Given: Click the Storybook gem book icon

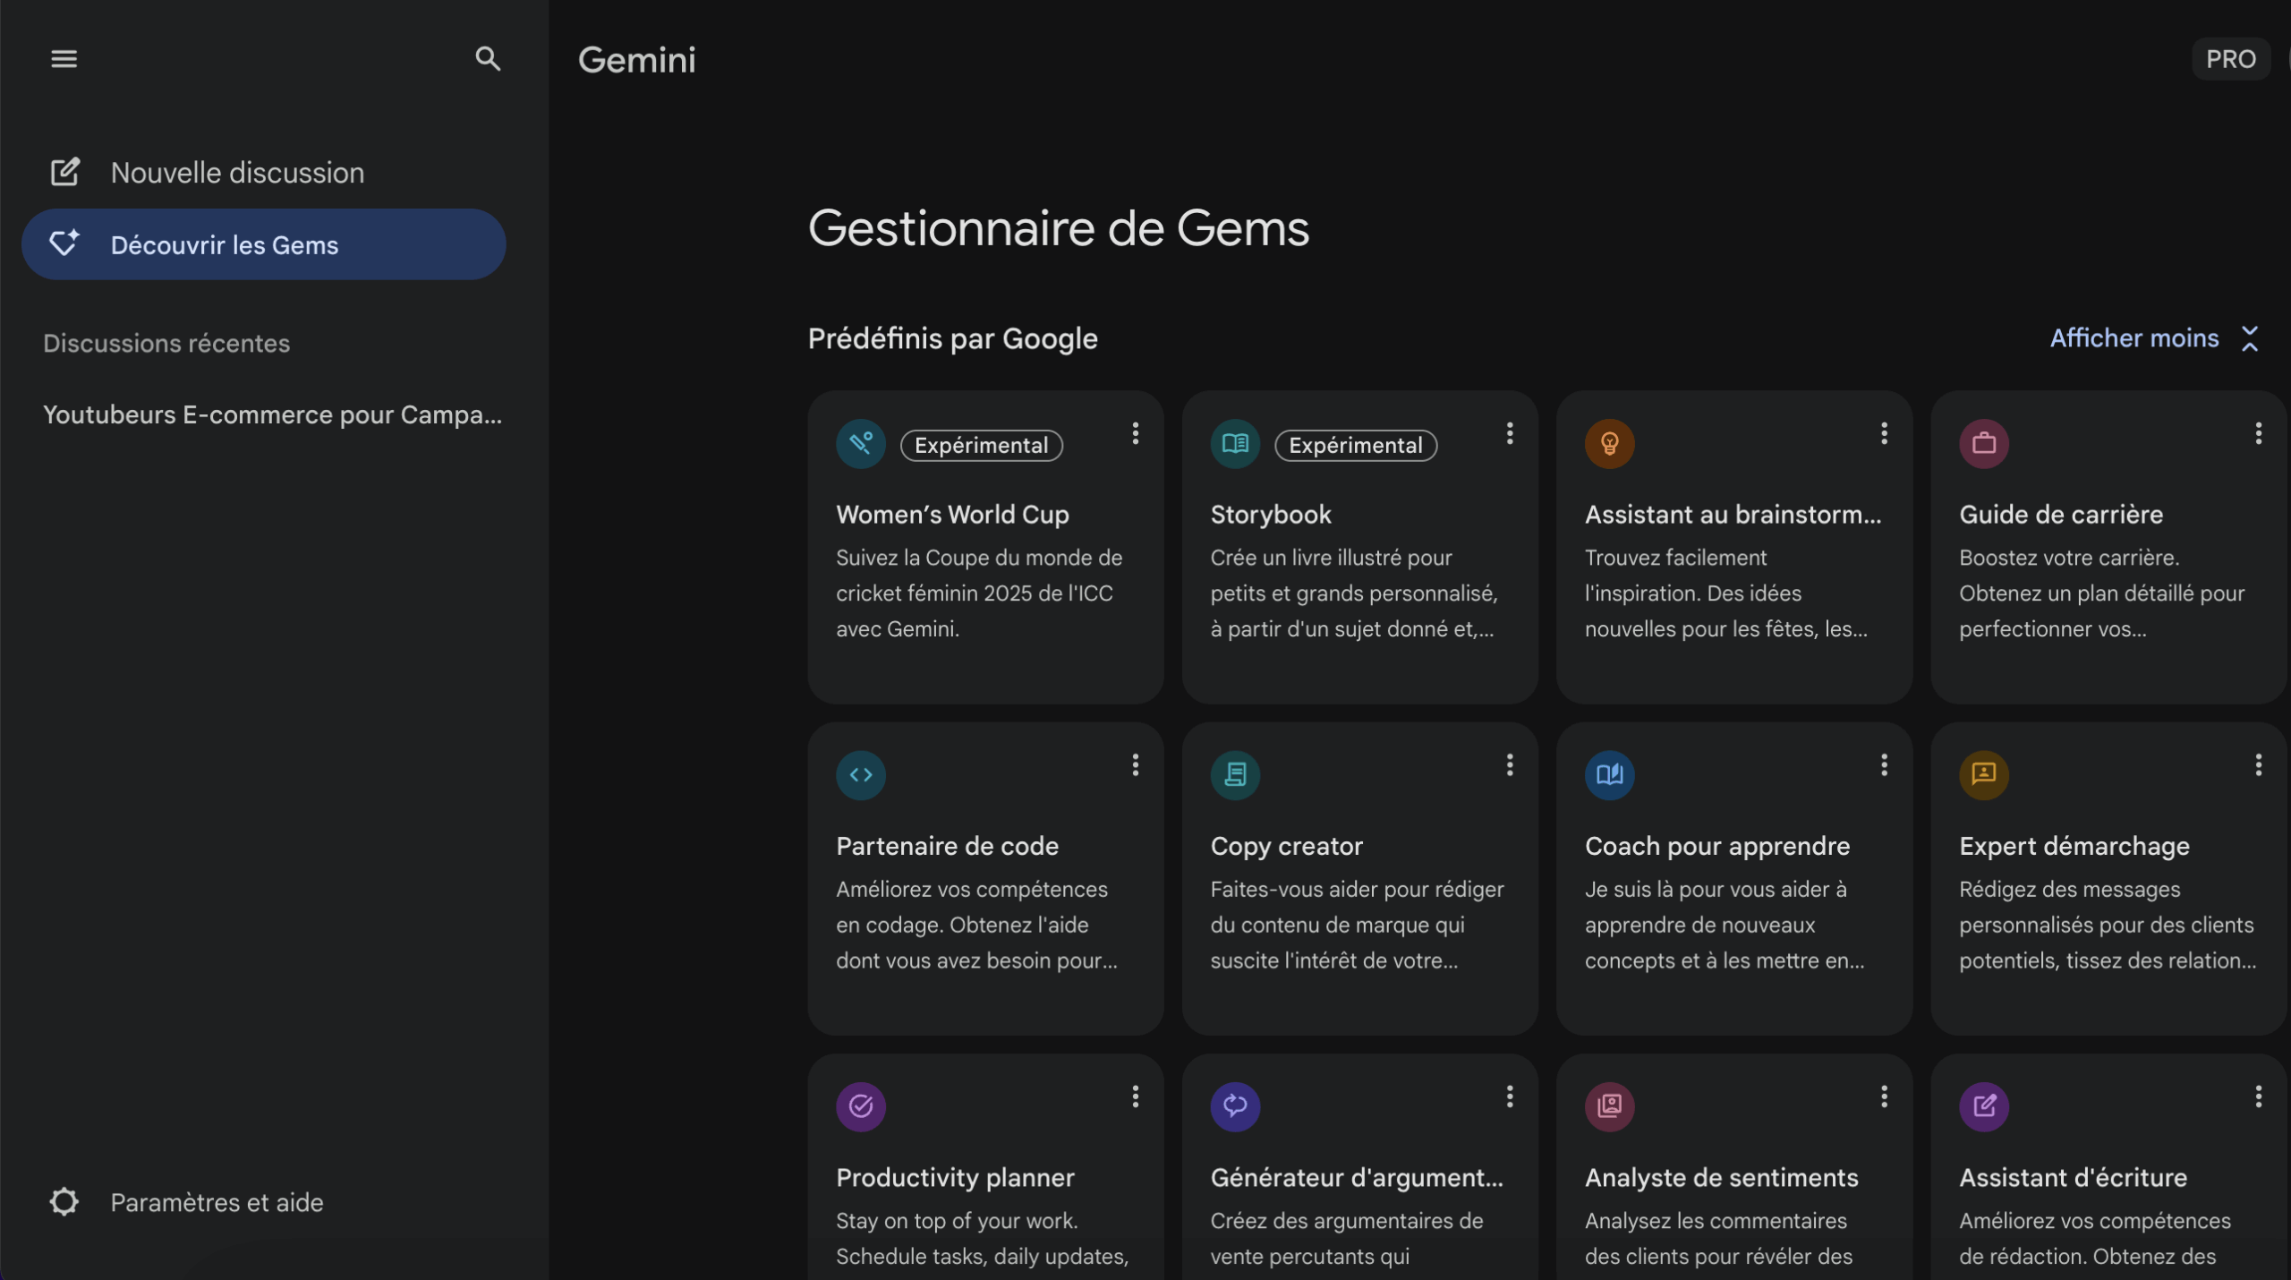Looking at the screenshot, I should tap(1233, 443).
